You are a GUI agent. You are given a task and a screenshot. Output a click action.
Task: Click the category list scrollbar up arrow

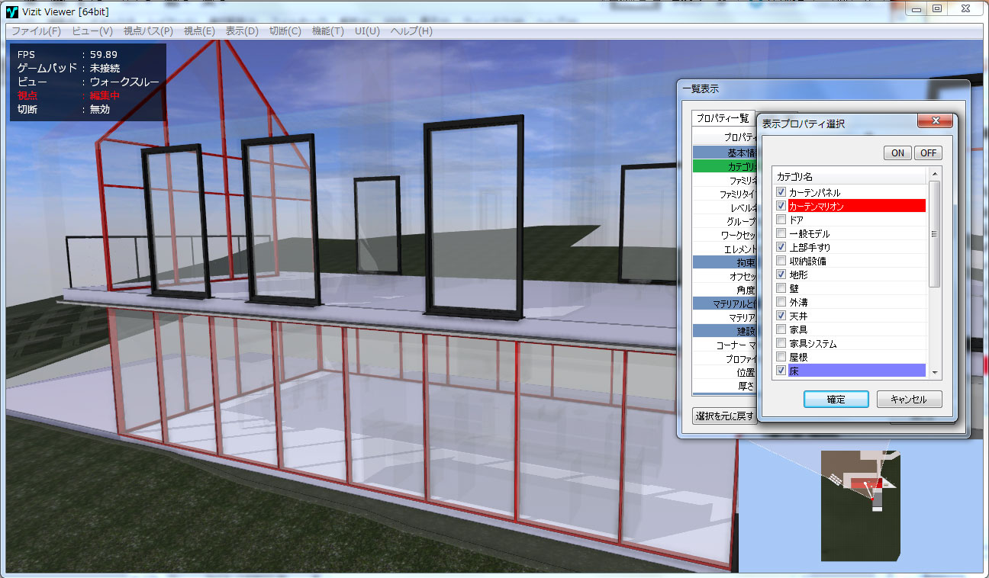tap(935, 175)
